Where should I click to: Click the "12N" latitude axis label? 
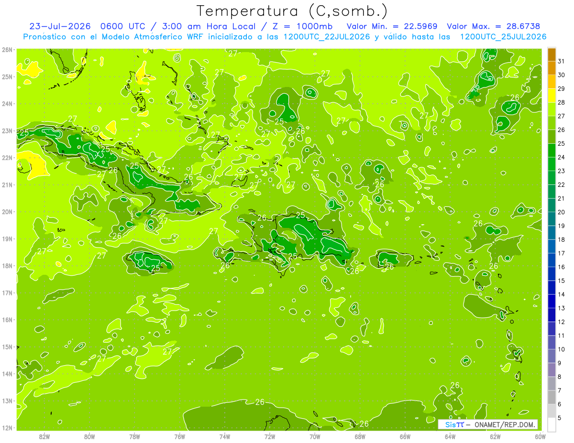[x=8, y=428]
